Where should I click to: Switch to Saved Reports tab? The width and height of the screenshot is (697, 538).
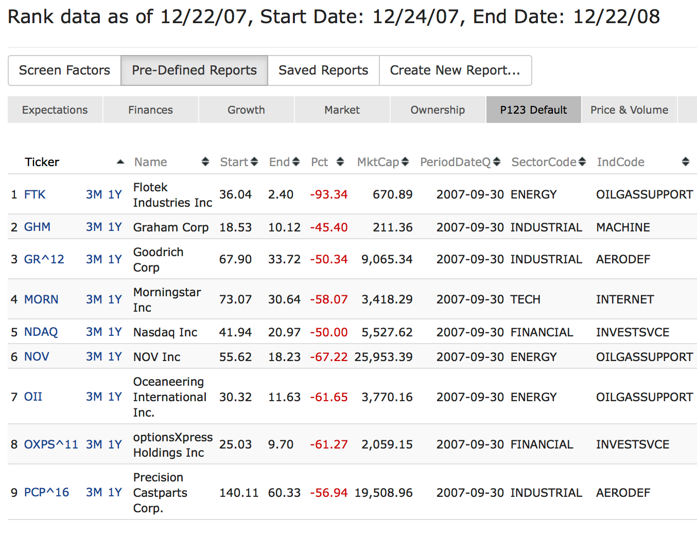[323, 70]
